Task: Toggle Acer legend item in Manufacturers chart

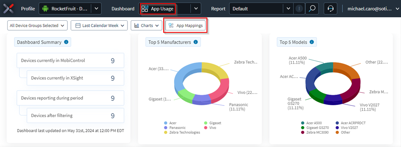Action: [x=170, y=123]
